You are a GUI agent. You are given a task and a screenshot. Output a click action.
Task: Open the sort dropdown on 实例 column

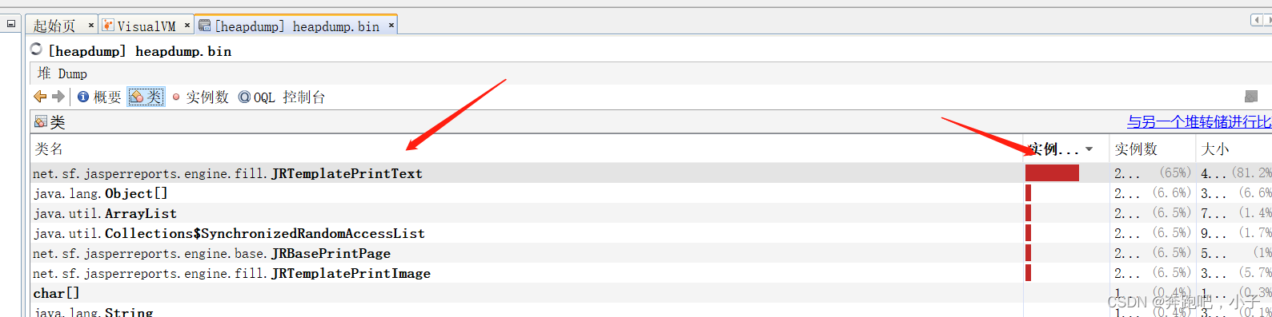tap(1089, 149)
